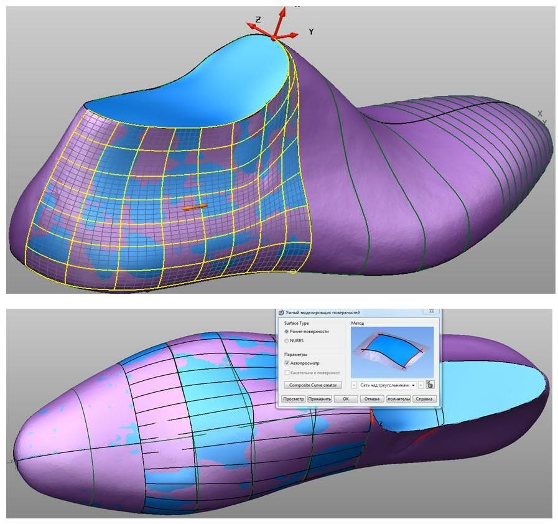
Task: Go to the previous surface method arrow
Action: pyautogui.click(x=355, y=385)
